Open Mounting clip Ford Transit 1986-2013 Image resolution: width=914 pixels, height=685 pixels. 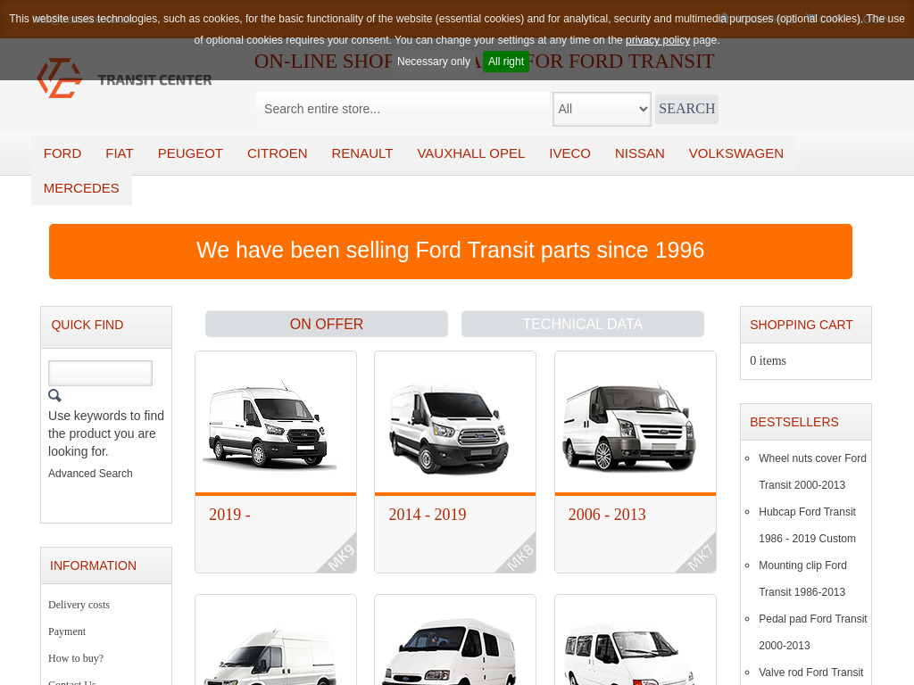click(802, 578)
